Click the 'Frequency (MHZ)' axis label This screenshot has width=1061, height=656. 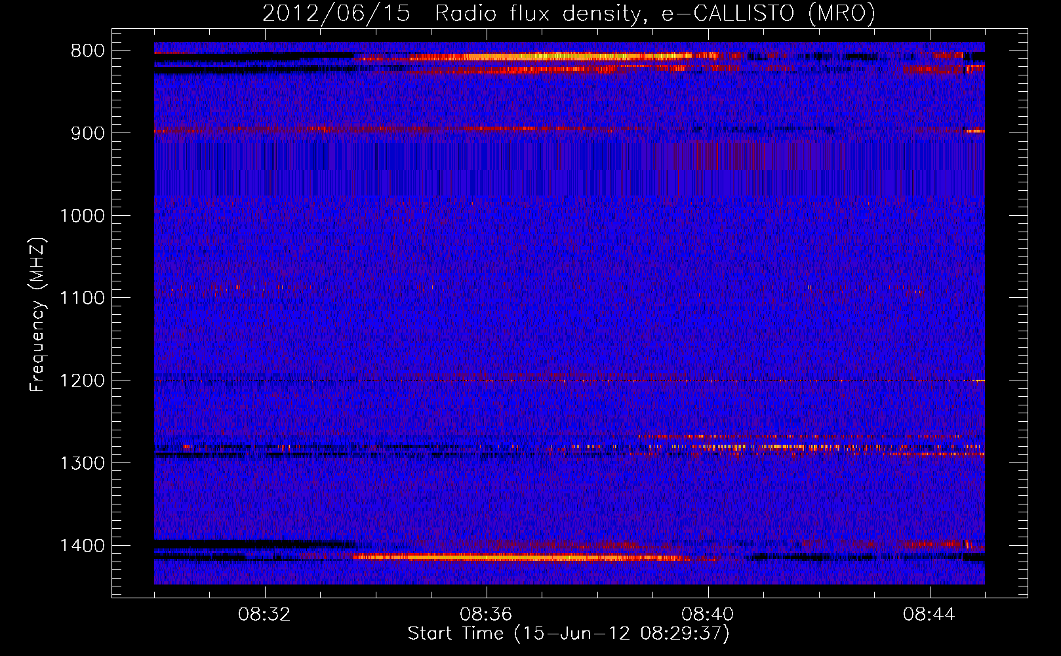37,315
